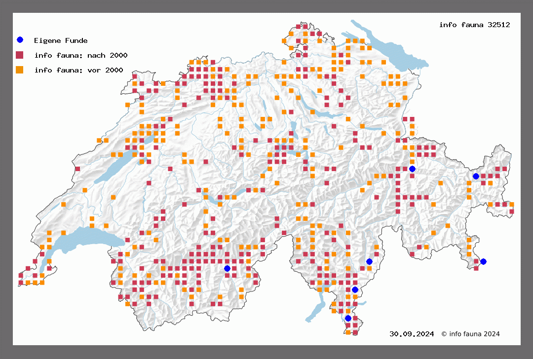Viewport: 533px width, 359px height.
Task: Select the southernmost blue dot in Ticino
Action: 348,318
